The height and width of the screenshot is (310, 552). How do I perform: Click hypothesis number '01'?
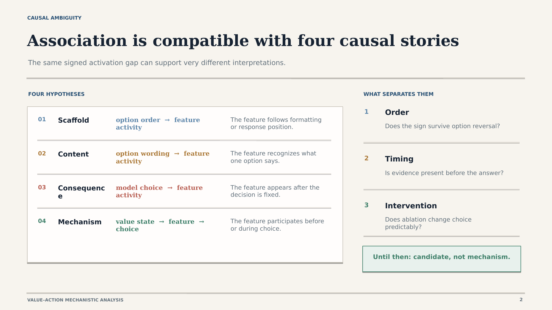(x=42, y=119)
